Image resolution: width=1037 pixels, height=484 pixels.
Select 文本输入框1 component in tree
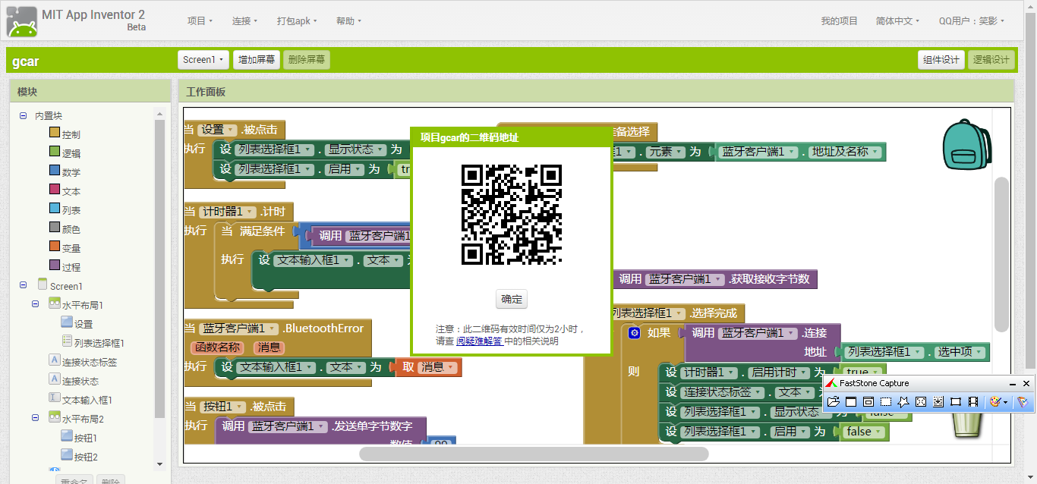coord(80,399)
